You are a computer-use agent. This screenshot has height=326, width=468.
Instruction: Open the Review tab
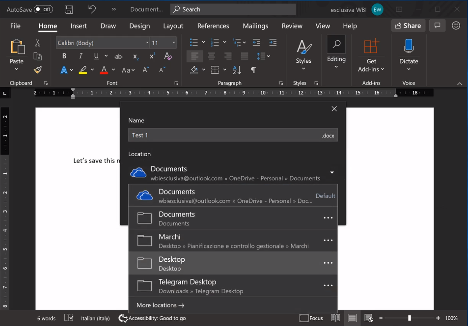(292, 26)
